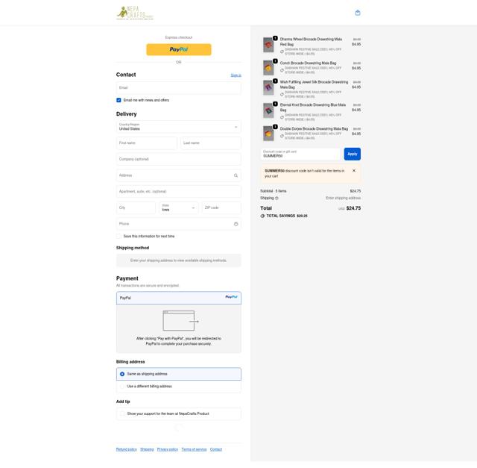Open the shopping bag cart icon
The image size is (477, 468).
tap(358, 13)
